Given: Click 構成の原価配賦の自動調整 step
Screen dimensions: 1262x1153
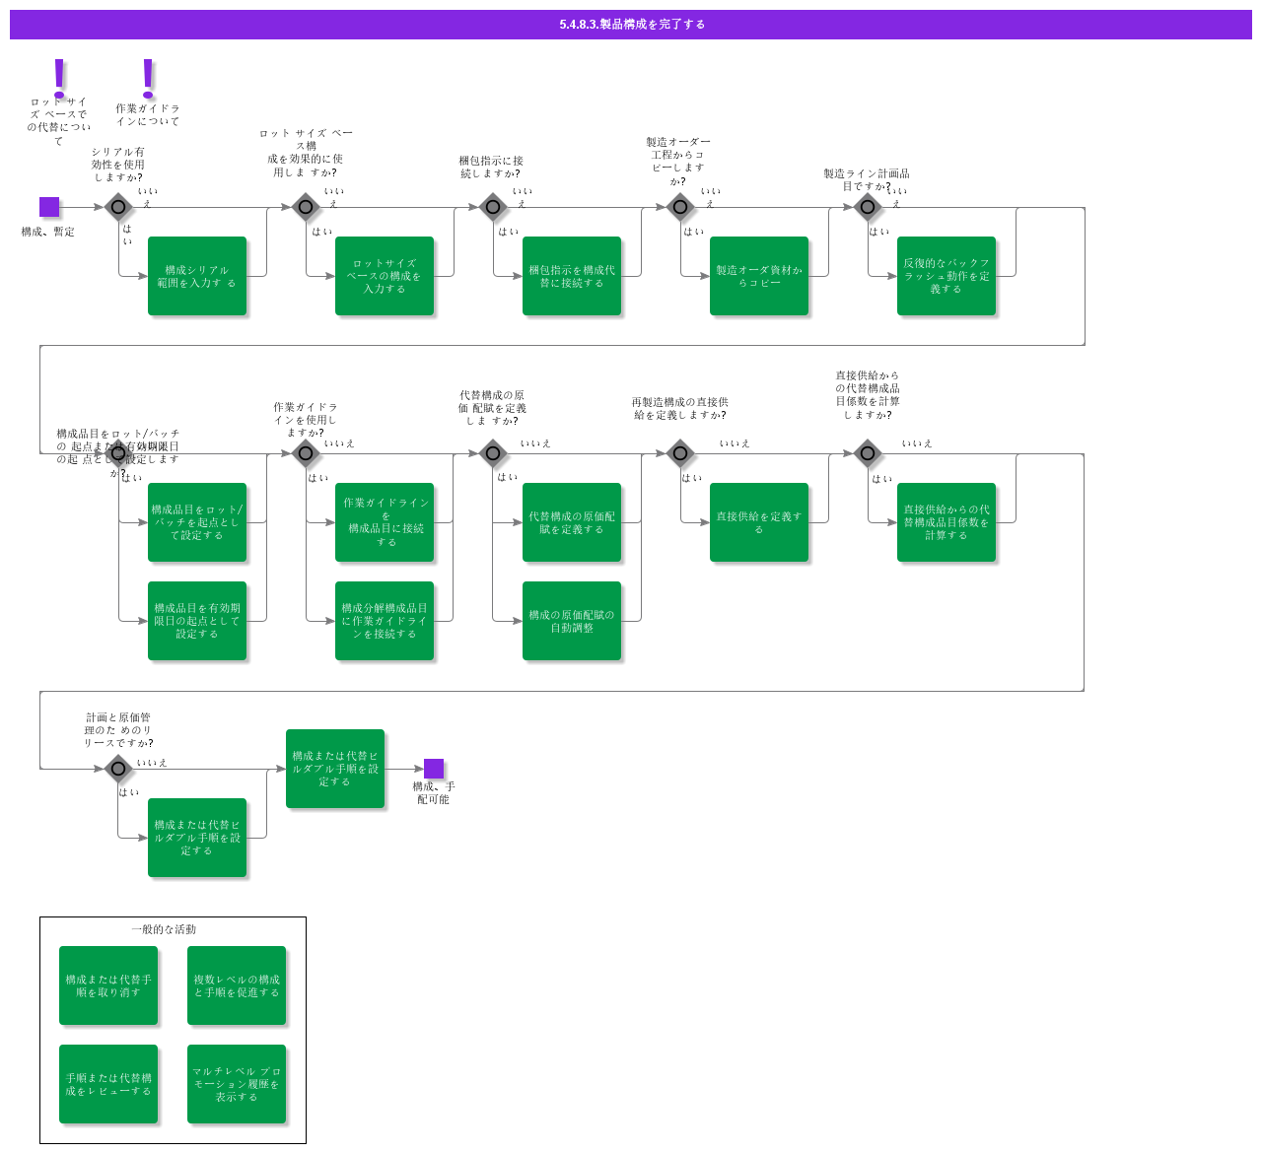Looking at the screenshot, I should (572, 622).
